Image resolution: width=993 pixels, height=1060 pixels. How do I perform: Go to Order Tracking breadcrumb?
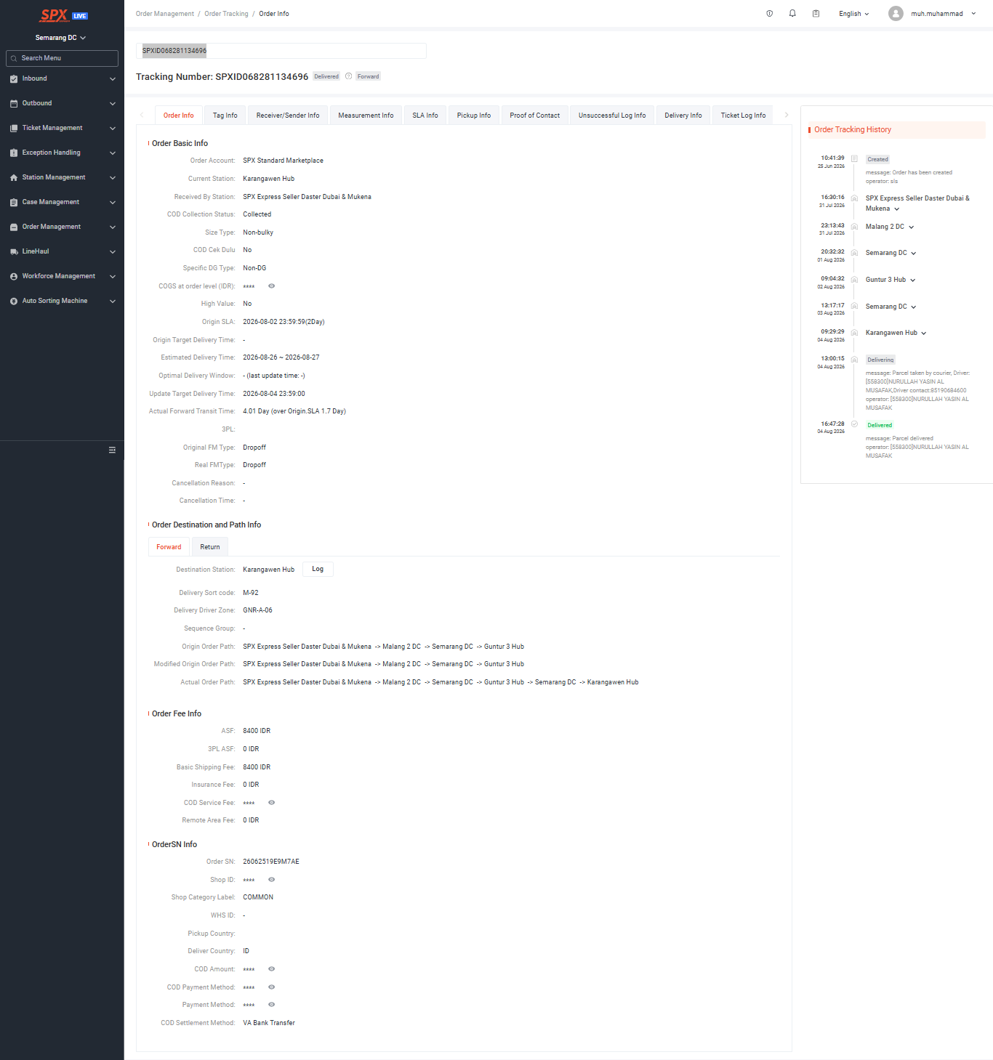(x=226, y=14)
